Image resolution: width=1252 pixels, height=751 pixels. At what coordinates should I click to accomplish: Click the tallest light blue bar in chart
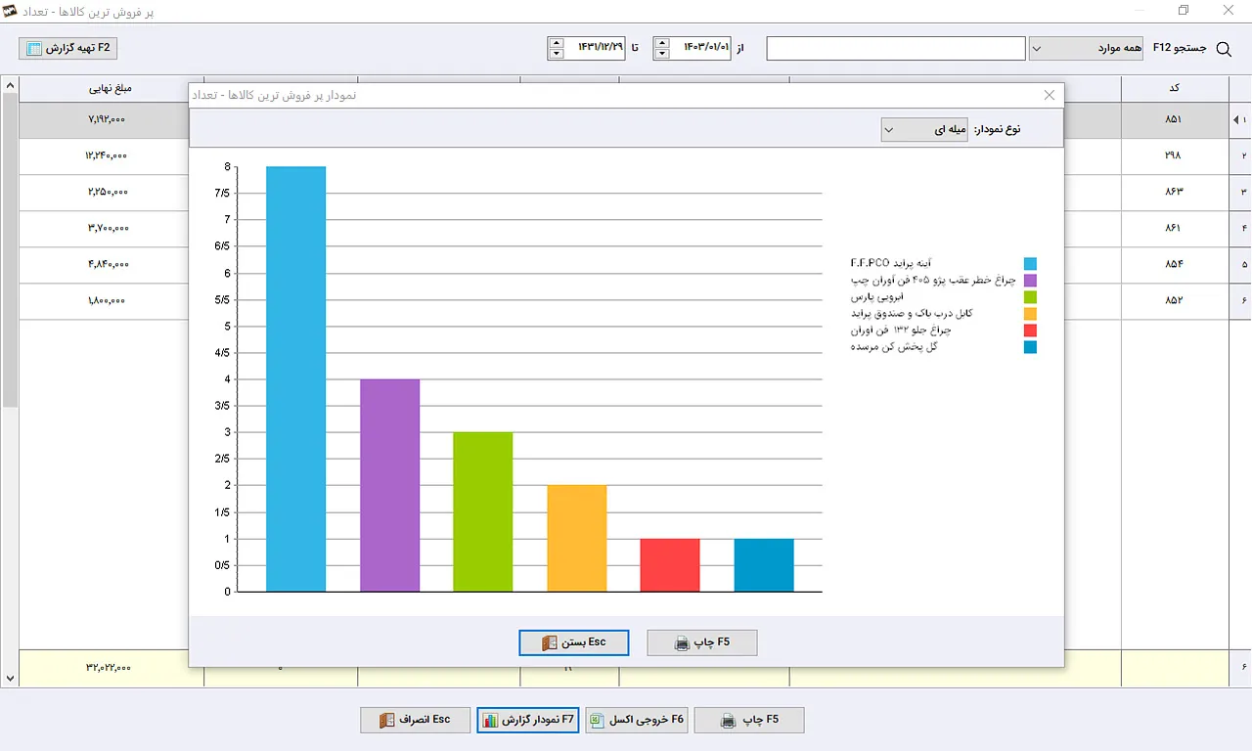(x=295, y=379)
